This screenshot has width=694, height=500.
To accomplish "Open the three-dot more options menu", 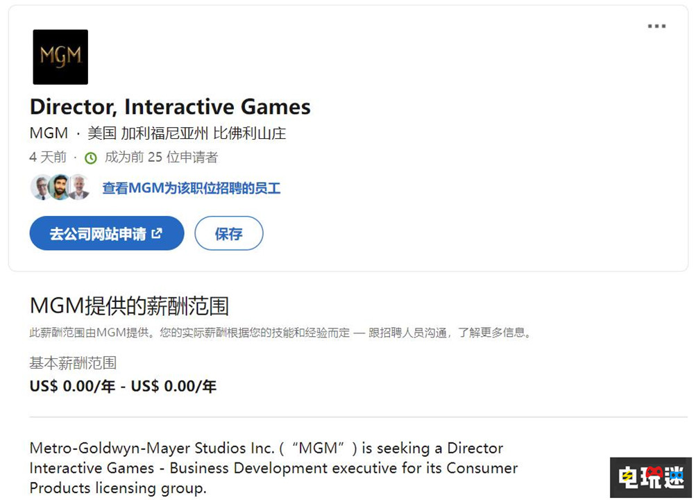I will pos(656,26).
